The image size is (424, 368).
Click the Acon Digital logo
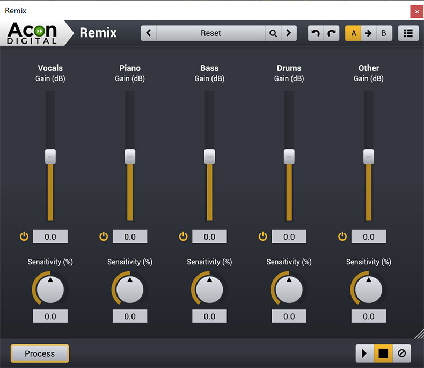32,33
